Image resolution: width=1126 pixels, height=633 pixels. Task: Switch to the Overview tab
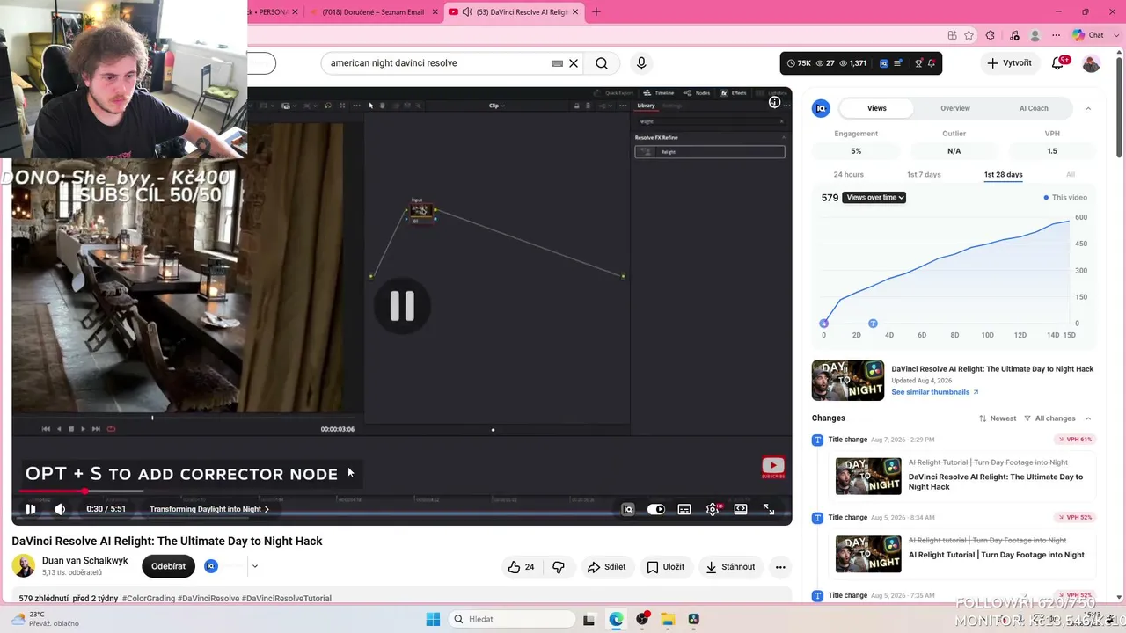click(x=955, y=108)
